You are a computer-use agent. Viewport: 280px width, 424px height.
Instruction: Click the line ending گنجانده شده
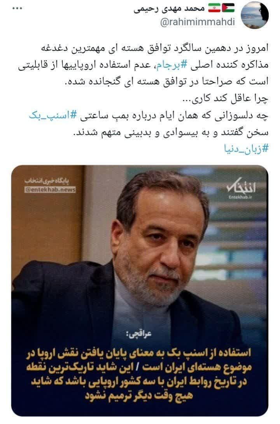coord(167,82)
